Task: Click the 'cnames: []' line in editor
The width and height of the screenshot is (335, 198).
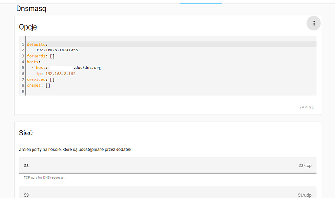Action: click(38, 85)
